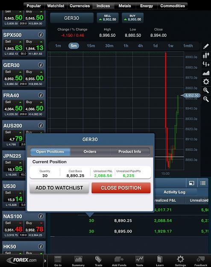Open HK50 info icon
The width and height of the screenshot is (211, 267).
[41, 246]
